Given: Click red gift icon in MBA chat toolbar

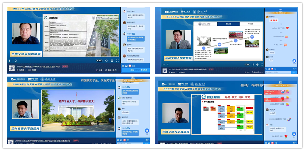Looking at the screenshot, I should (130, 66).
